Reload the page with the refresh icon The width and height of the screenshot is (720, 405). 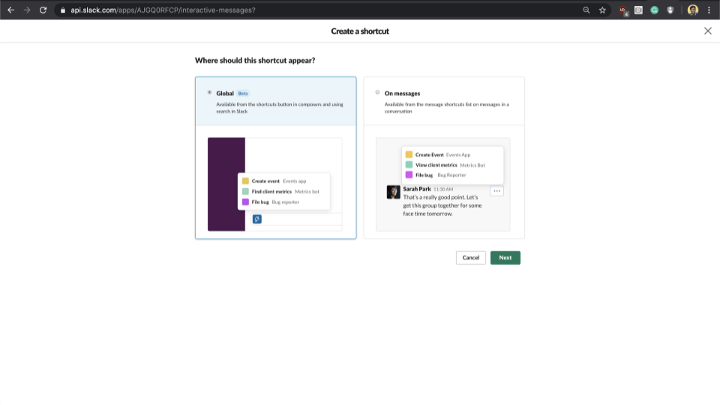[43, 10]
